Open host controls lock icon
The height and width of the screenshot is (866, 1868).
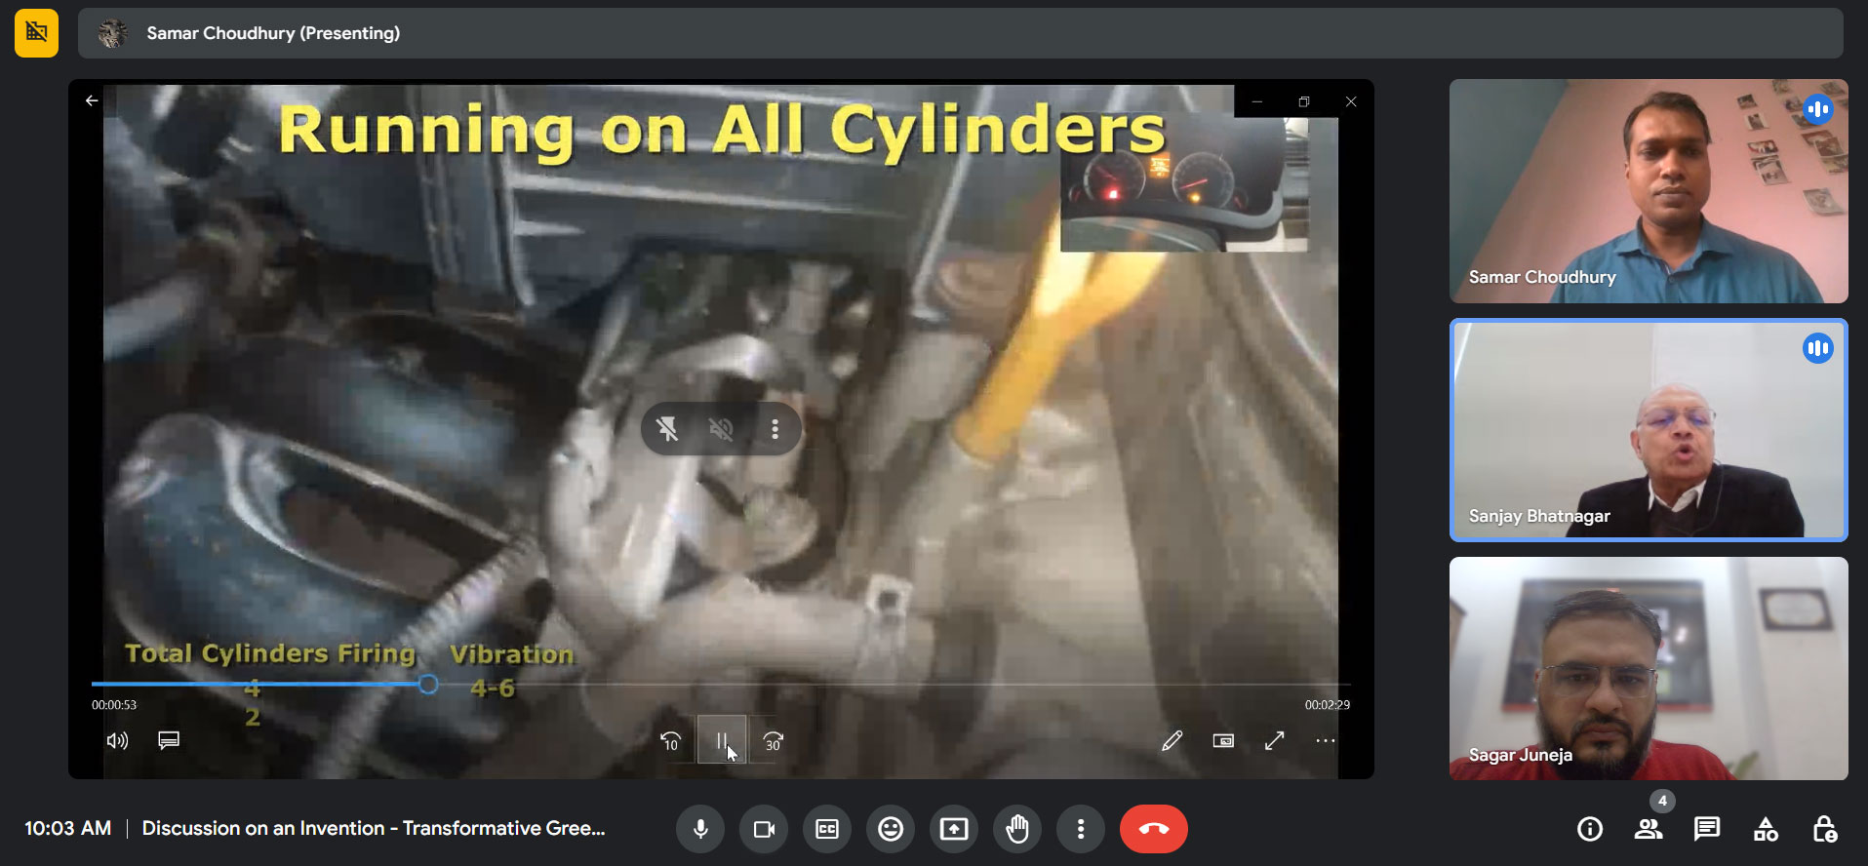point(1824,829)
